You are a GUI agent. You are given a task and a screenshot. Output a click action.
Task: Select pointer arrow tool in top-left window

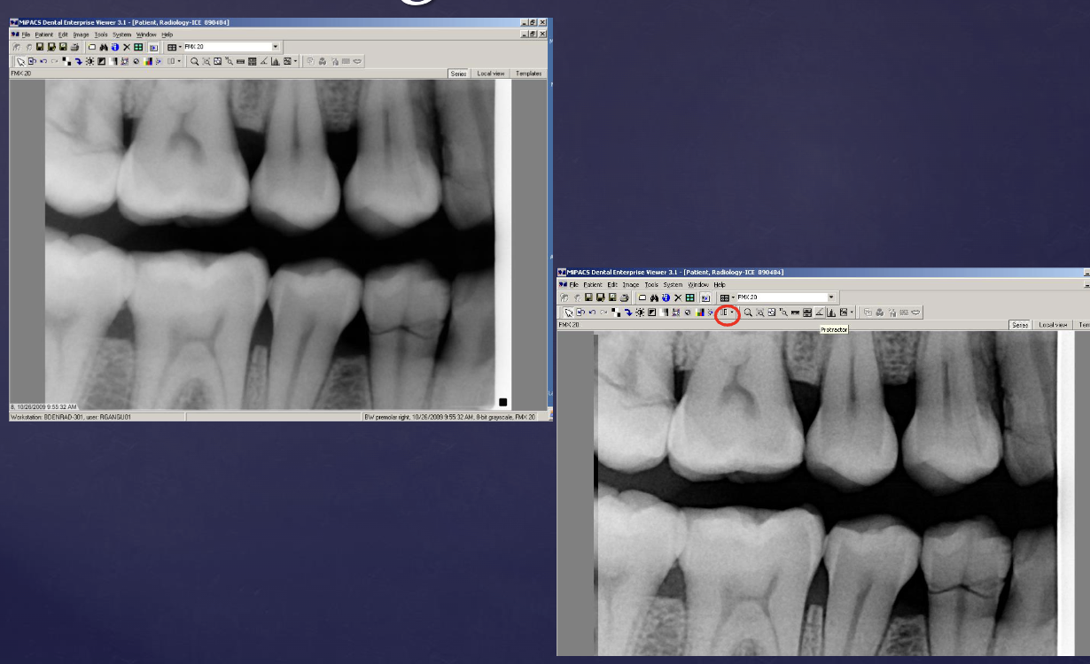[20, 61]
